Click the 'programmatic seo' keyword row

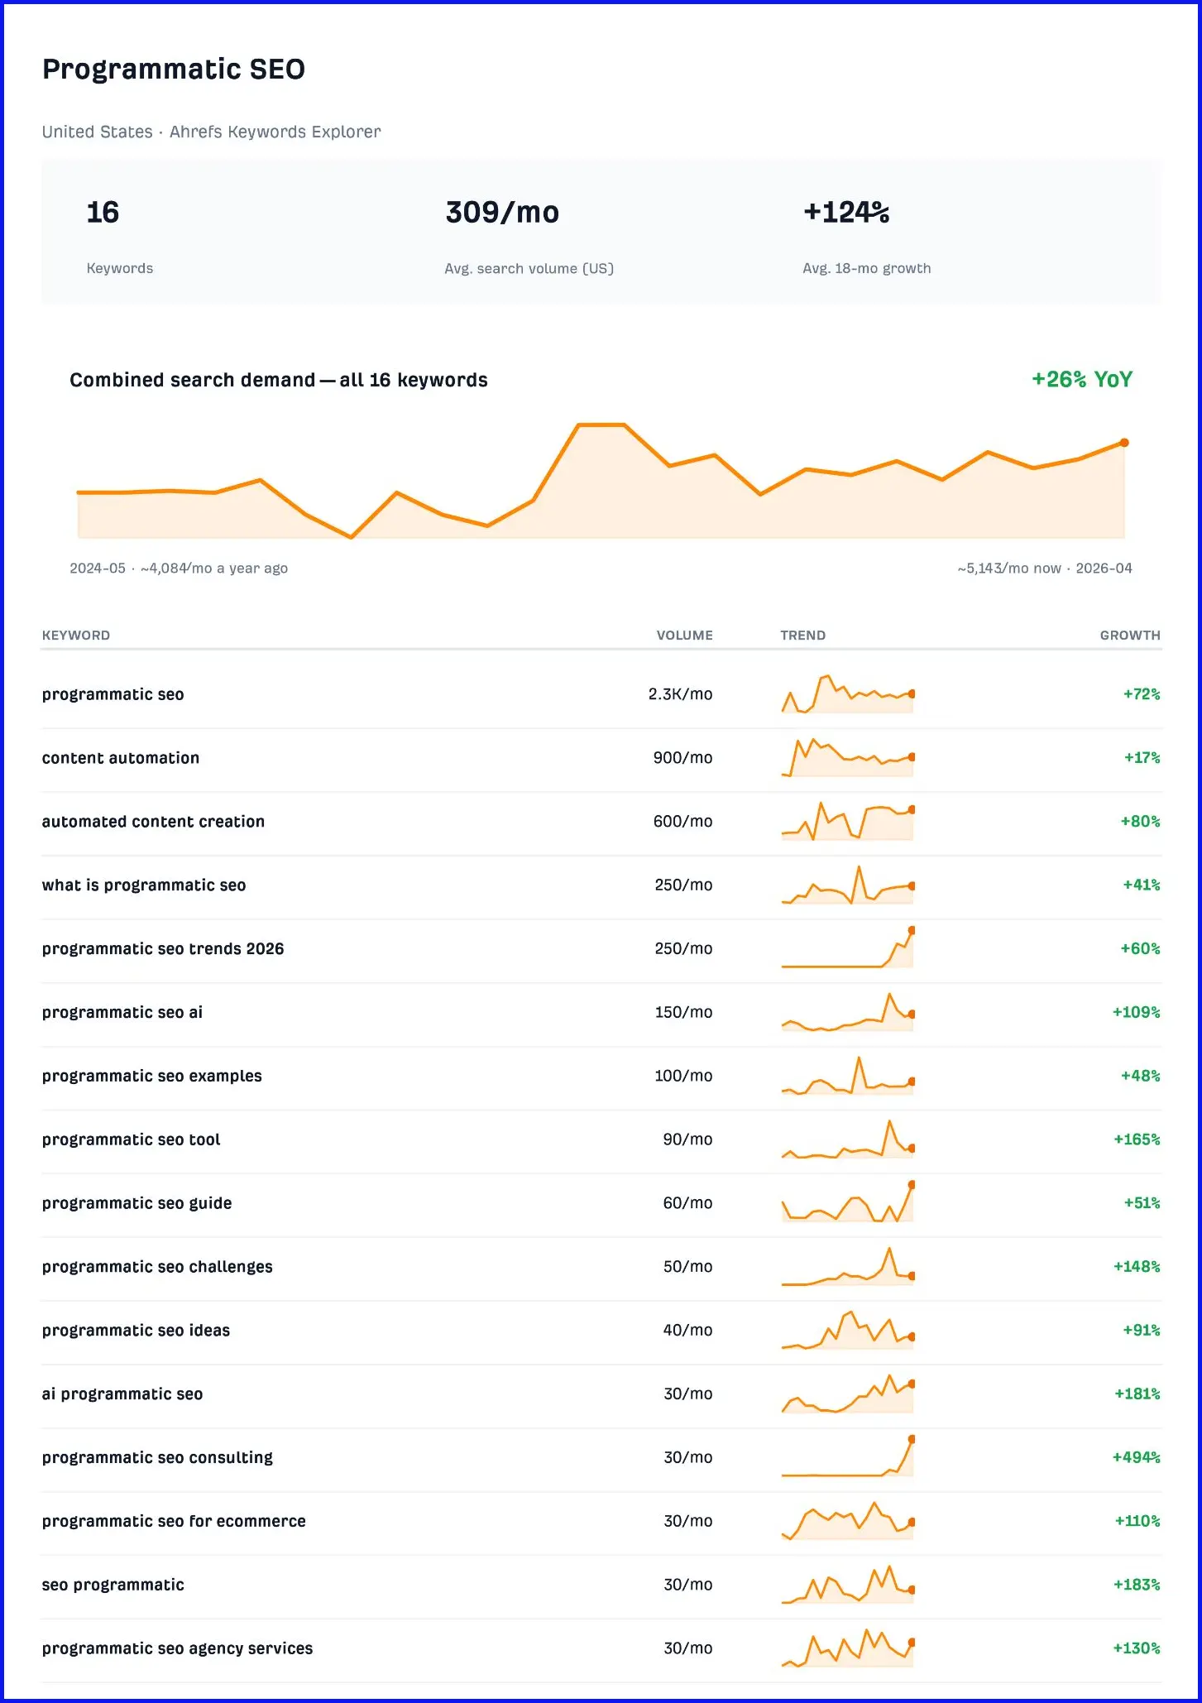601,694
